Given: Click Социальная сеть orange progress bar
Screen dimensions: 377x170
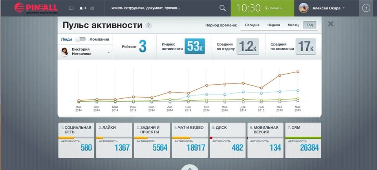Looking at the screenshot, I should click(x=66, y=137).
